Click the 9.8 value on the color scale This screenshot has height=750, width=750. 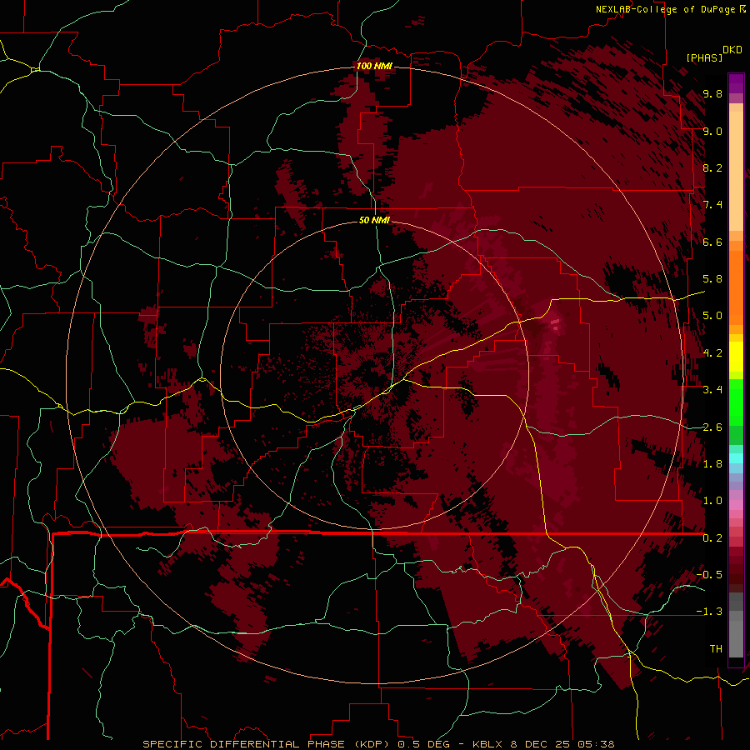pos(712,93)
